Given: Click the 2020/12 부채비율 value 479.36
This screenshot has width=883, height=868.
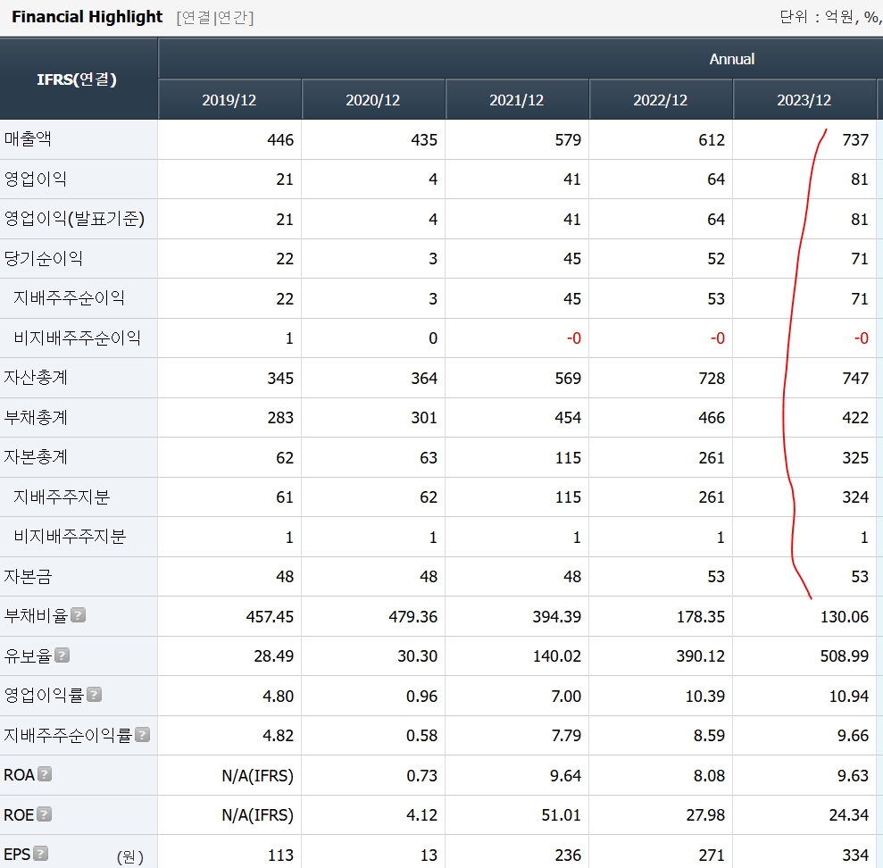Looking at the screenshot, I should (x=412, y=617).
